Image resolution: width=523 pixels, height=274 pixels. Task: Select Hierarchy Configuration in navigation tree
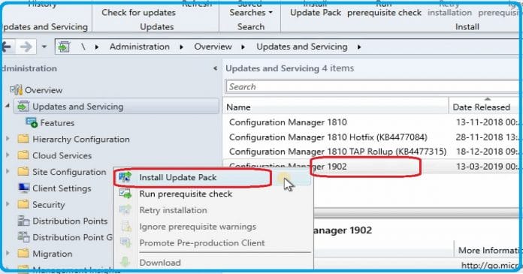(81, 139)
